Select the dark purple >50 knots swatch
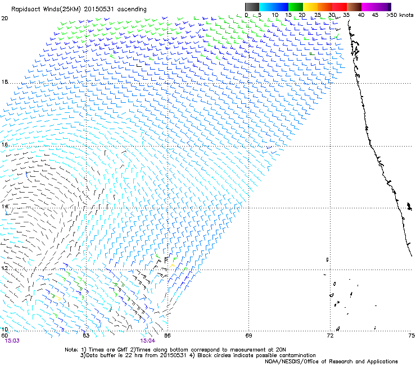The image size is (416, 365). click(389, 7)
